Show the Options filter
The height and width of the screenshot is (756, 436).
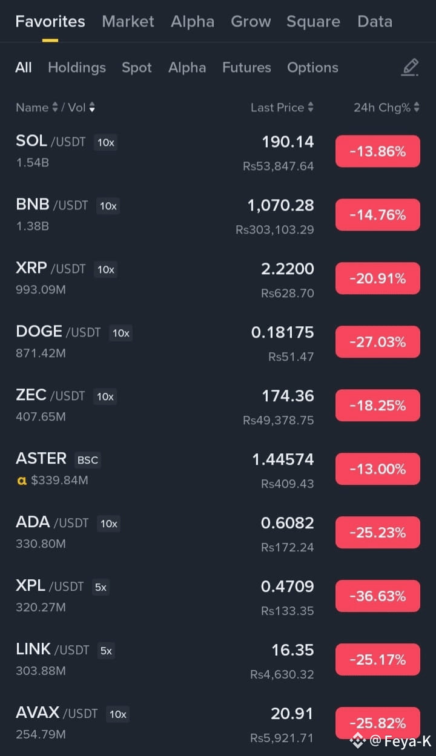tap(312, 68)
